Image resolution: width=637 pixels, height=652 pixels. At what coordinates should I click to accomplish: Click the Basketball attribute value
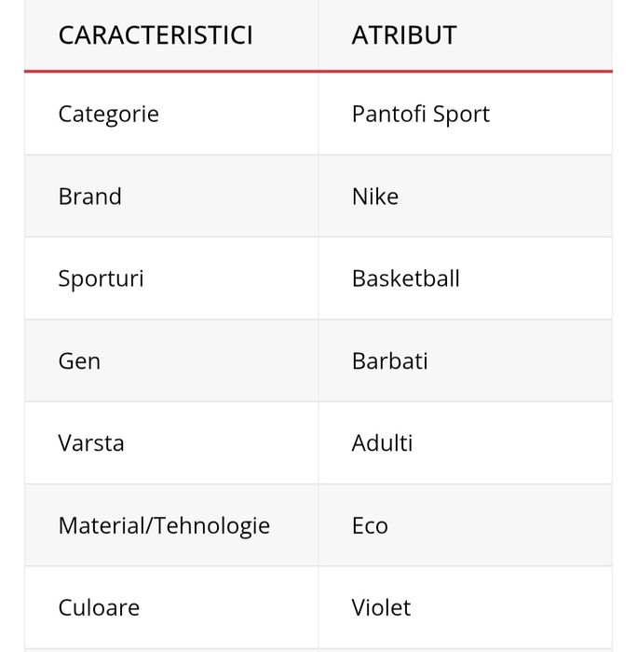405,278
